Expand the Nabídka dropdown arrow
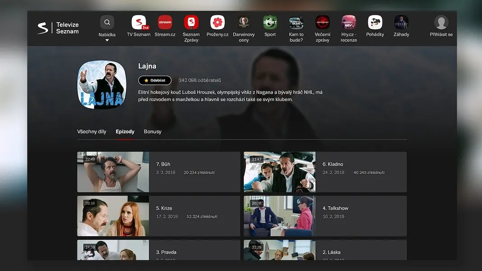482x271 pixels. point(107,40)
